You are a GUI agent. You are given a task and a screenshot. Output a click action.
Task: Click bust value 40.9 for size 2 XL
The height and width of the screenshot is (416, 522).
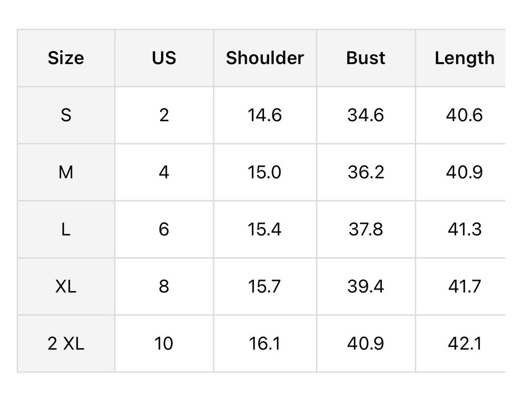click(366, 344)
